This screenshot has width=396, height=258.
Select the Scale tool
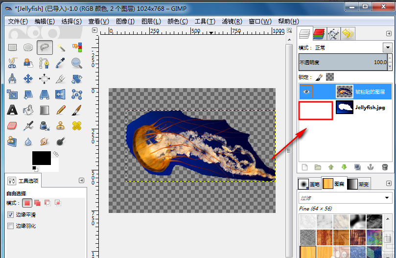(12, 94)
